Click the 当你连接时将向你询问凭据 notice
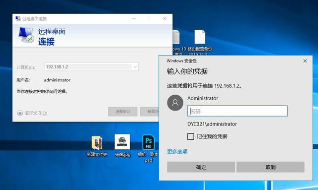This screenshot has width=318, height=190. tap(42, 92)
